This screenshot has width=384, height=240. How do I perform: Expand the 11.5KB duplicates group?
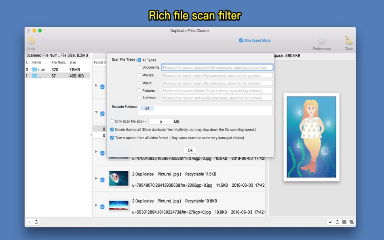(x=96, y=178)
